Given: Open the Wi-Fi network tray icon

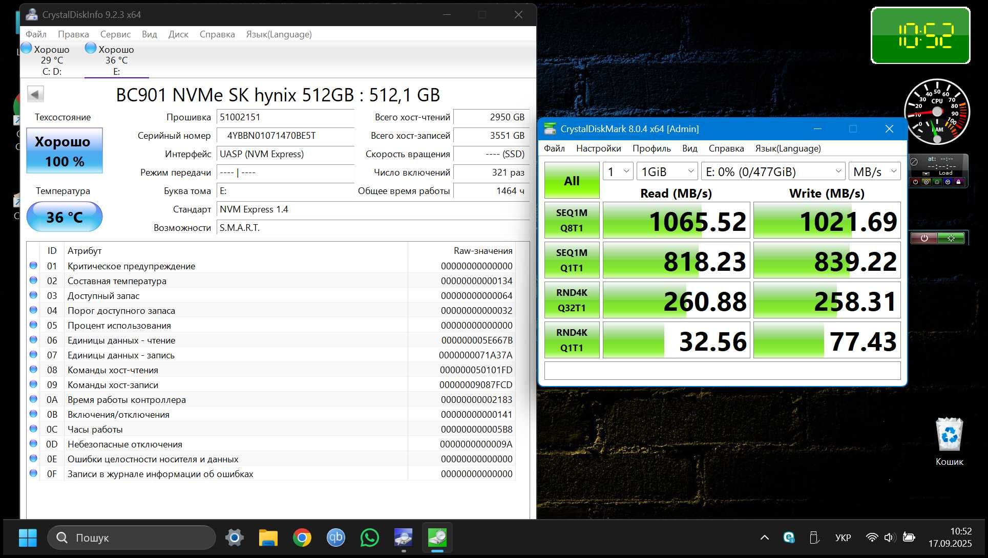Looking at the screenshot, I should click(x=872, y=538).
